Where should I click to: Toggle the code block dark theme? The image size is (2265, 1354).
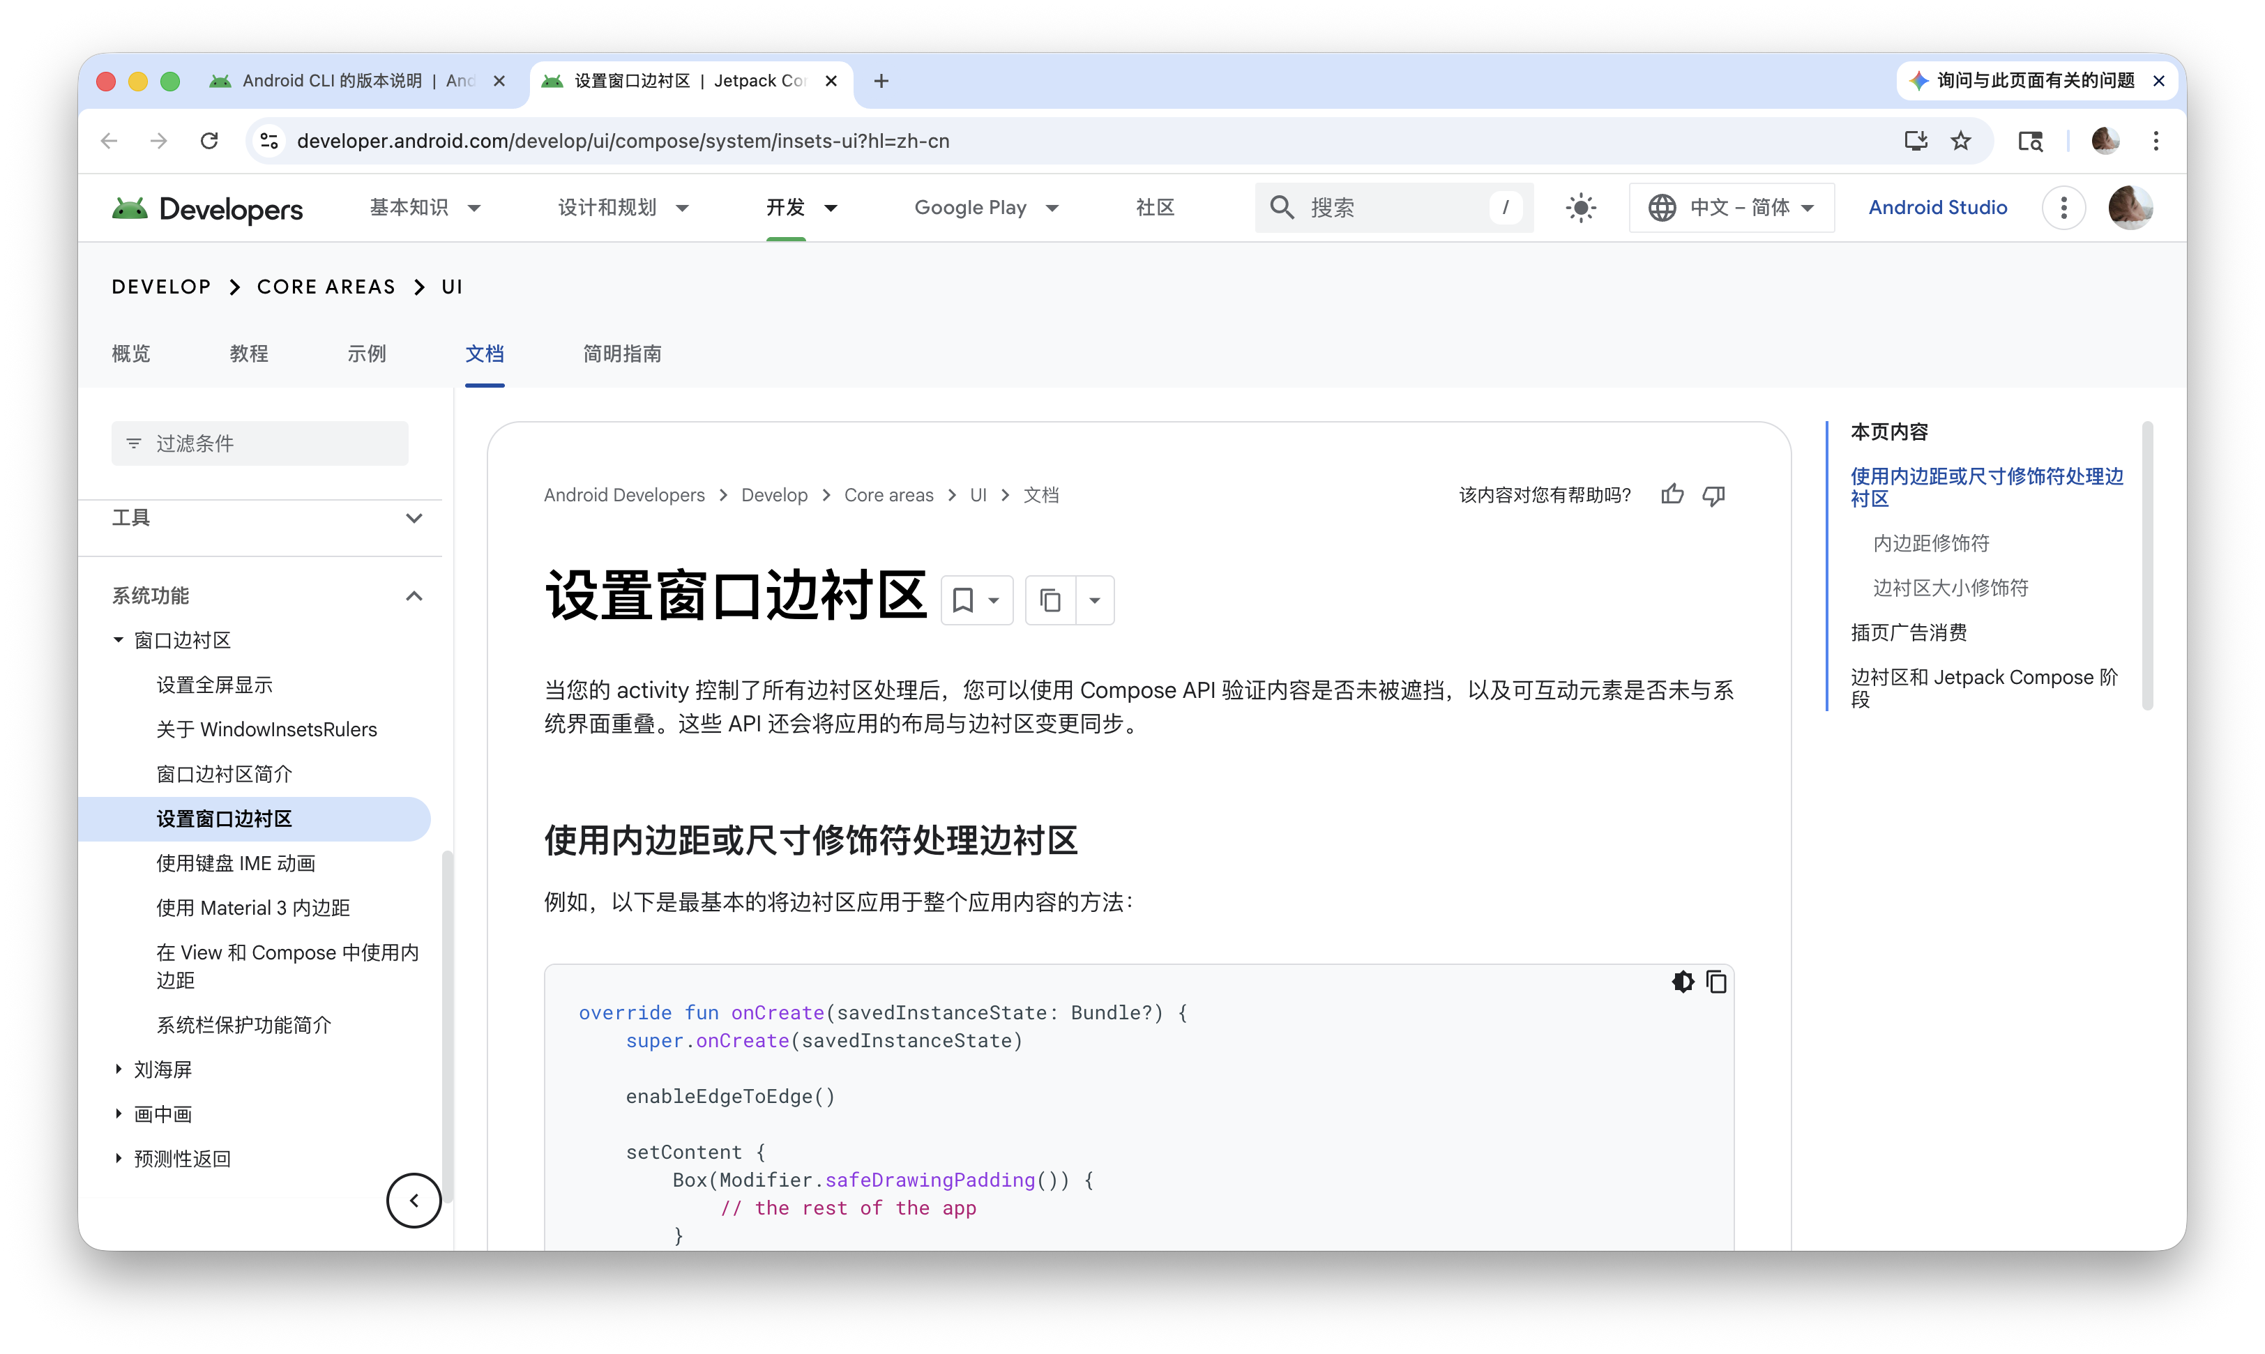point(1683,982)
